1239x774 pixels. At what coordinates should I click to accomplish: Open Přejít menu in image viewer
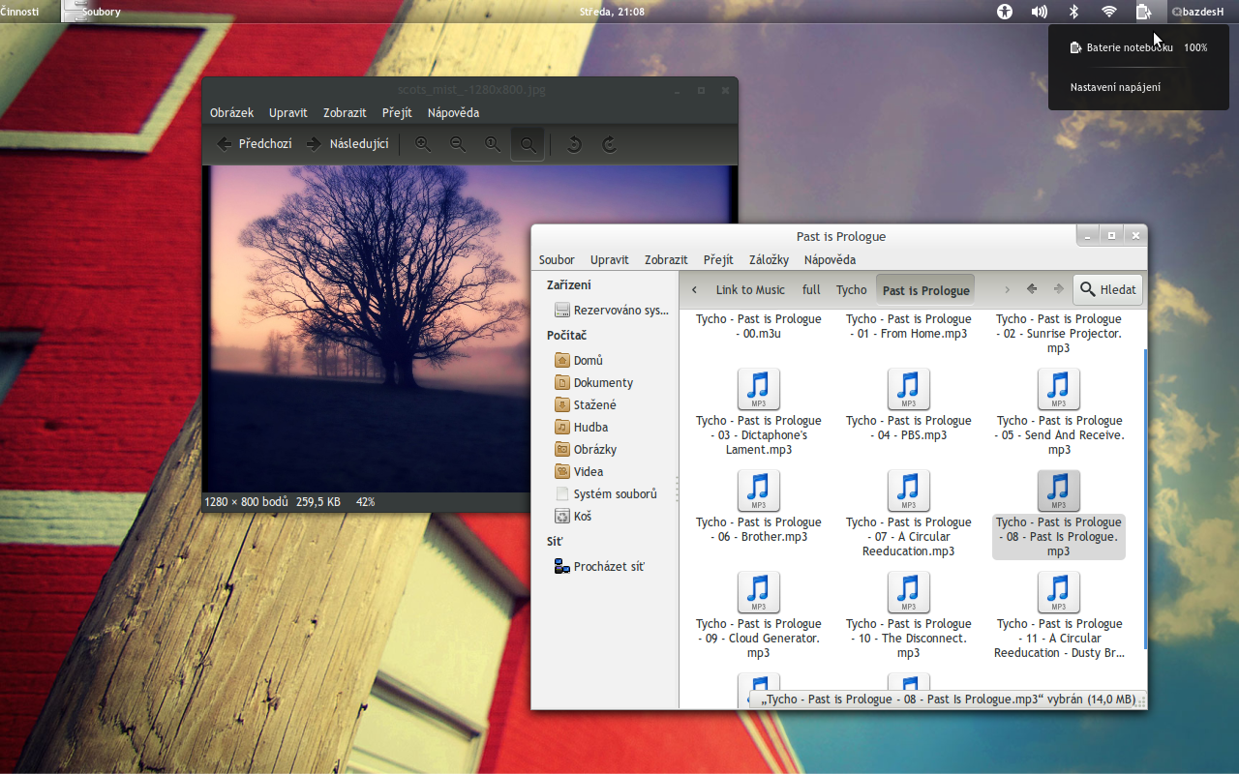pos(397,112)
